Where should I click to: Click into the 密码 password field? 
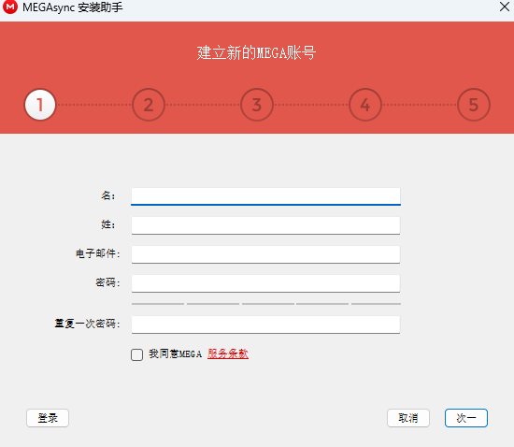[x=265, y=283]
